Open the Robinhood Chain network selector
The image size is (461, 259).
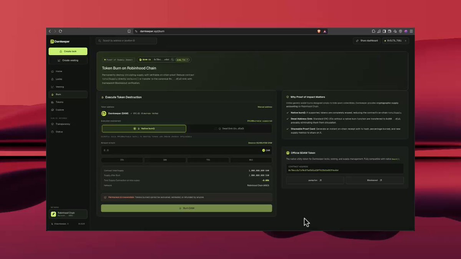68,214
